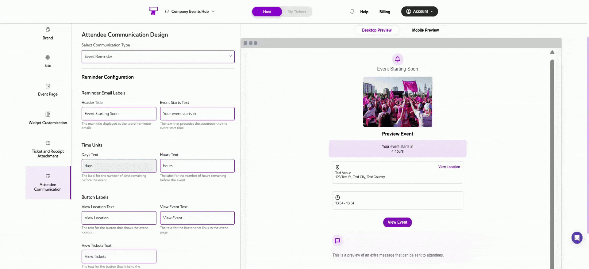
Task: Click the bell icon above Event Starting Soon
Action: tap(398, 59)
